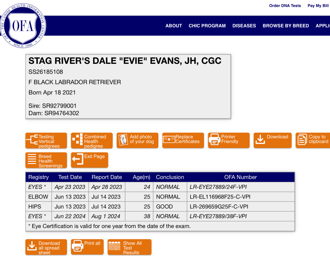Image resolution: width=330 pixels, height=263 pixels.
Task: Download all as spreadsheet
Action: click(x=46, y=248)
